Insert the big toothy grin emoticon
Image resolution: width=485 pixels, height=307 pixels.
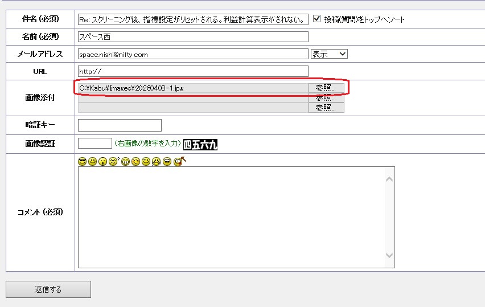pyautogui.click(x=125, y=162)
